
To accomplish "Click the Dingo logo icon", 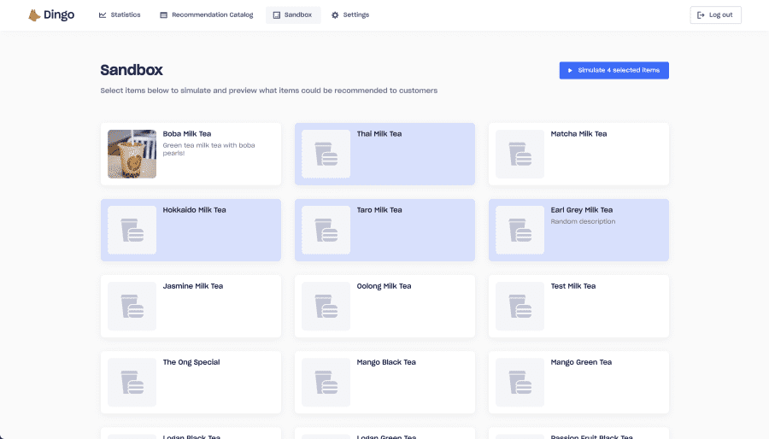I will pos(34,15).
